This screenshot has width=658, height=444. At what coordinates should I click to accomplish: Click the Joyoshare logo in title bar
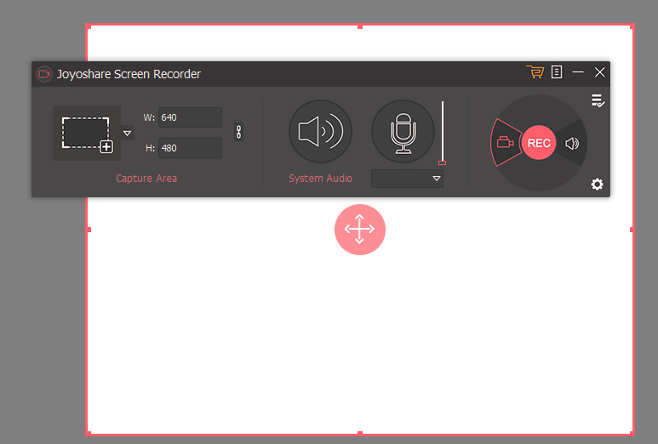[44, 74]
